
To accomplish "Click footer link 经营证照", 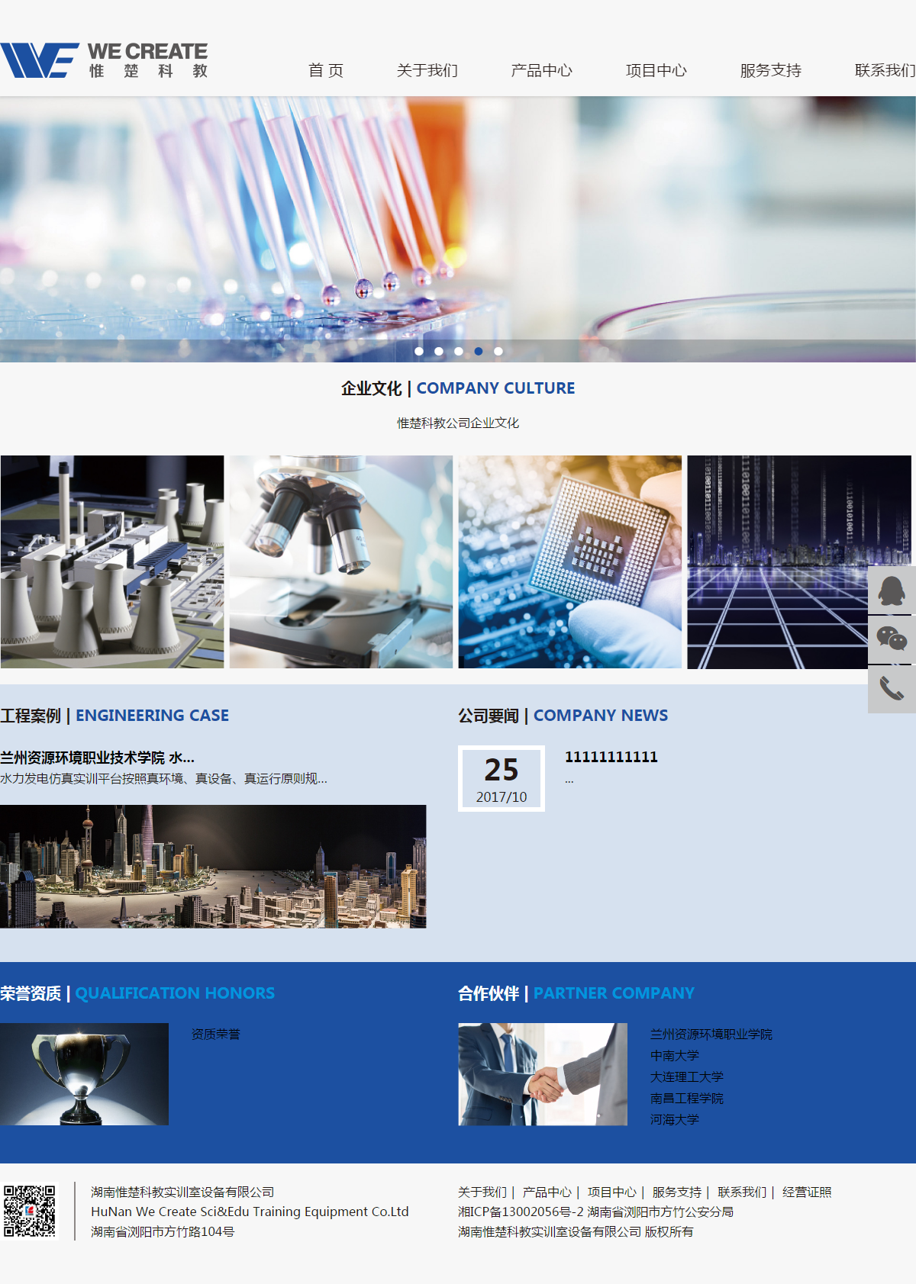I will click(807, 1192).
